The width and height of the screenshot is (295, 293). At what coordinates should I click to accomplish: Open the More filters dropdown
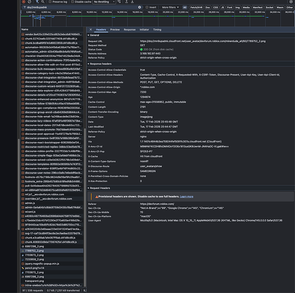pyautogui.click(x=170, y=7)
